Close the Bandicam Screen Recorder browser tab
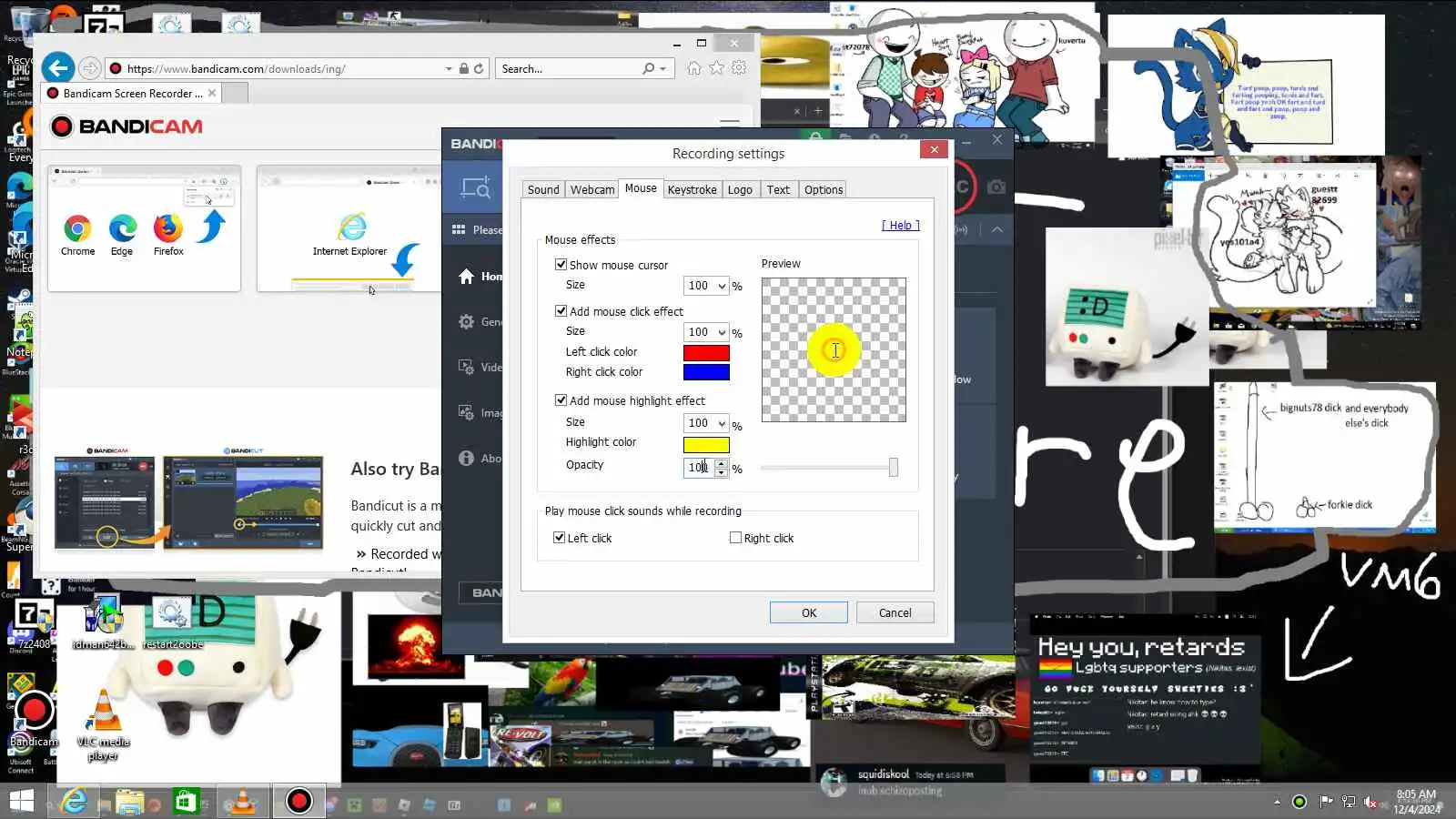The width and height of the screenshot is (1456, 819). click(212, 93)
